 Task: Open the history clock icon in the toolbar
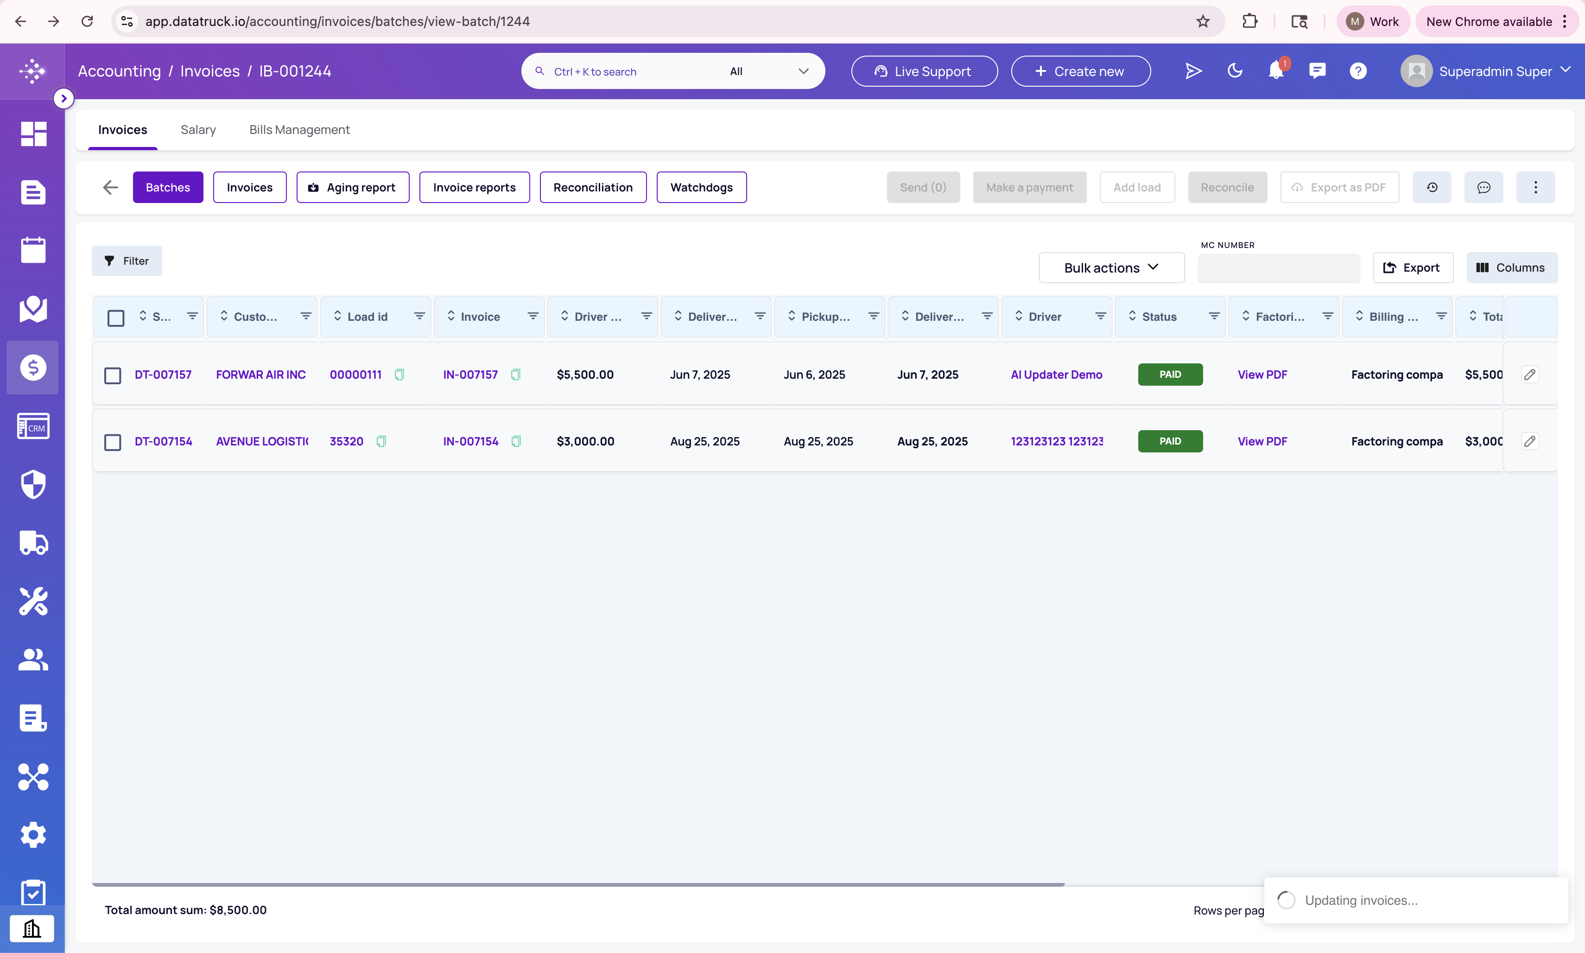pos(1432,188)
